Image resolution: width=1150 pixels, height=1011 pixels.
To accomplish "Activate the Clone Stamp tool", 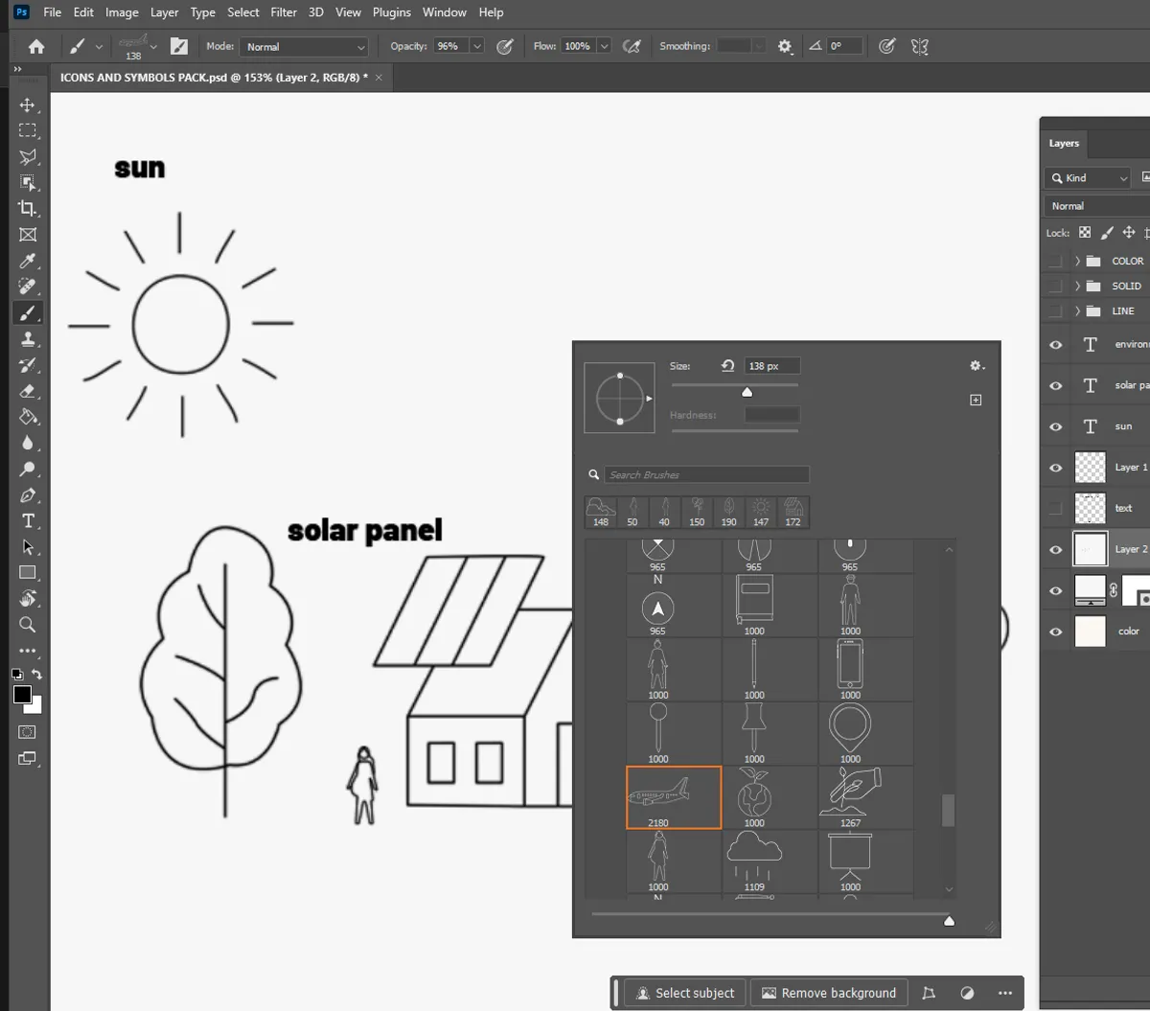I will (28, 338).
